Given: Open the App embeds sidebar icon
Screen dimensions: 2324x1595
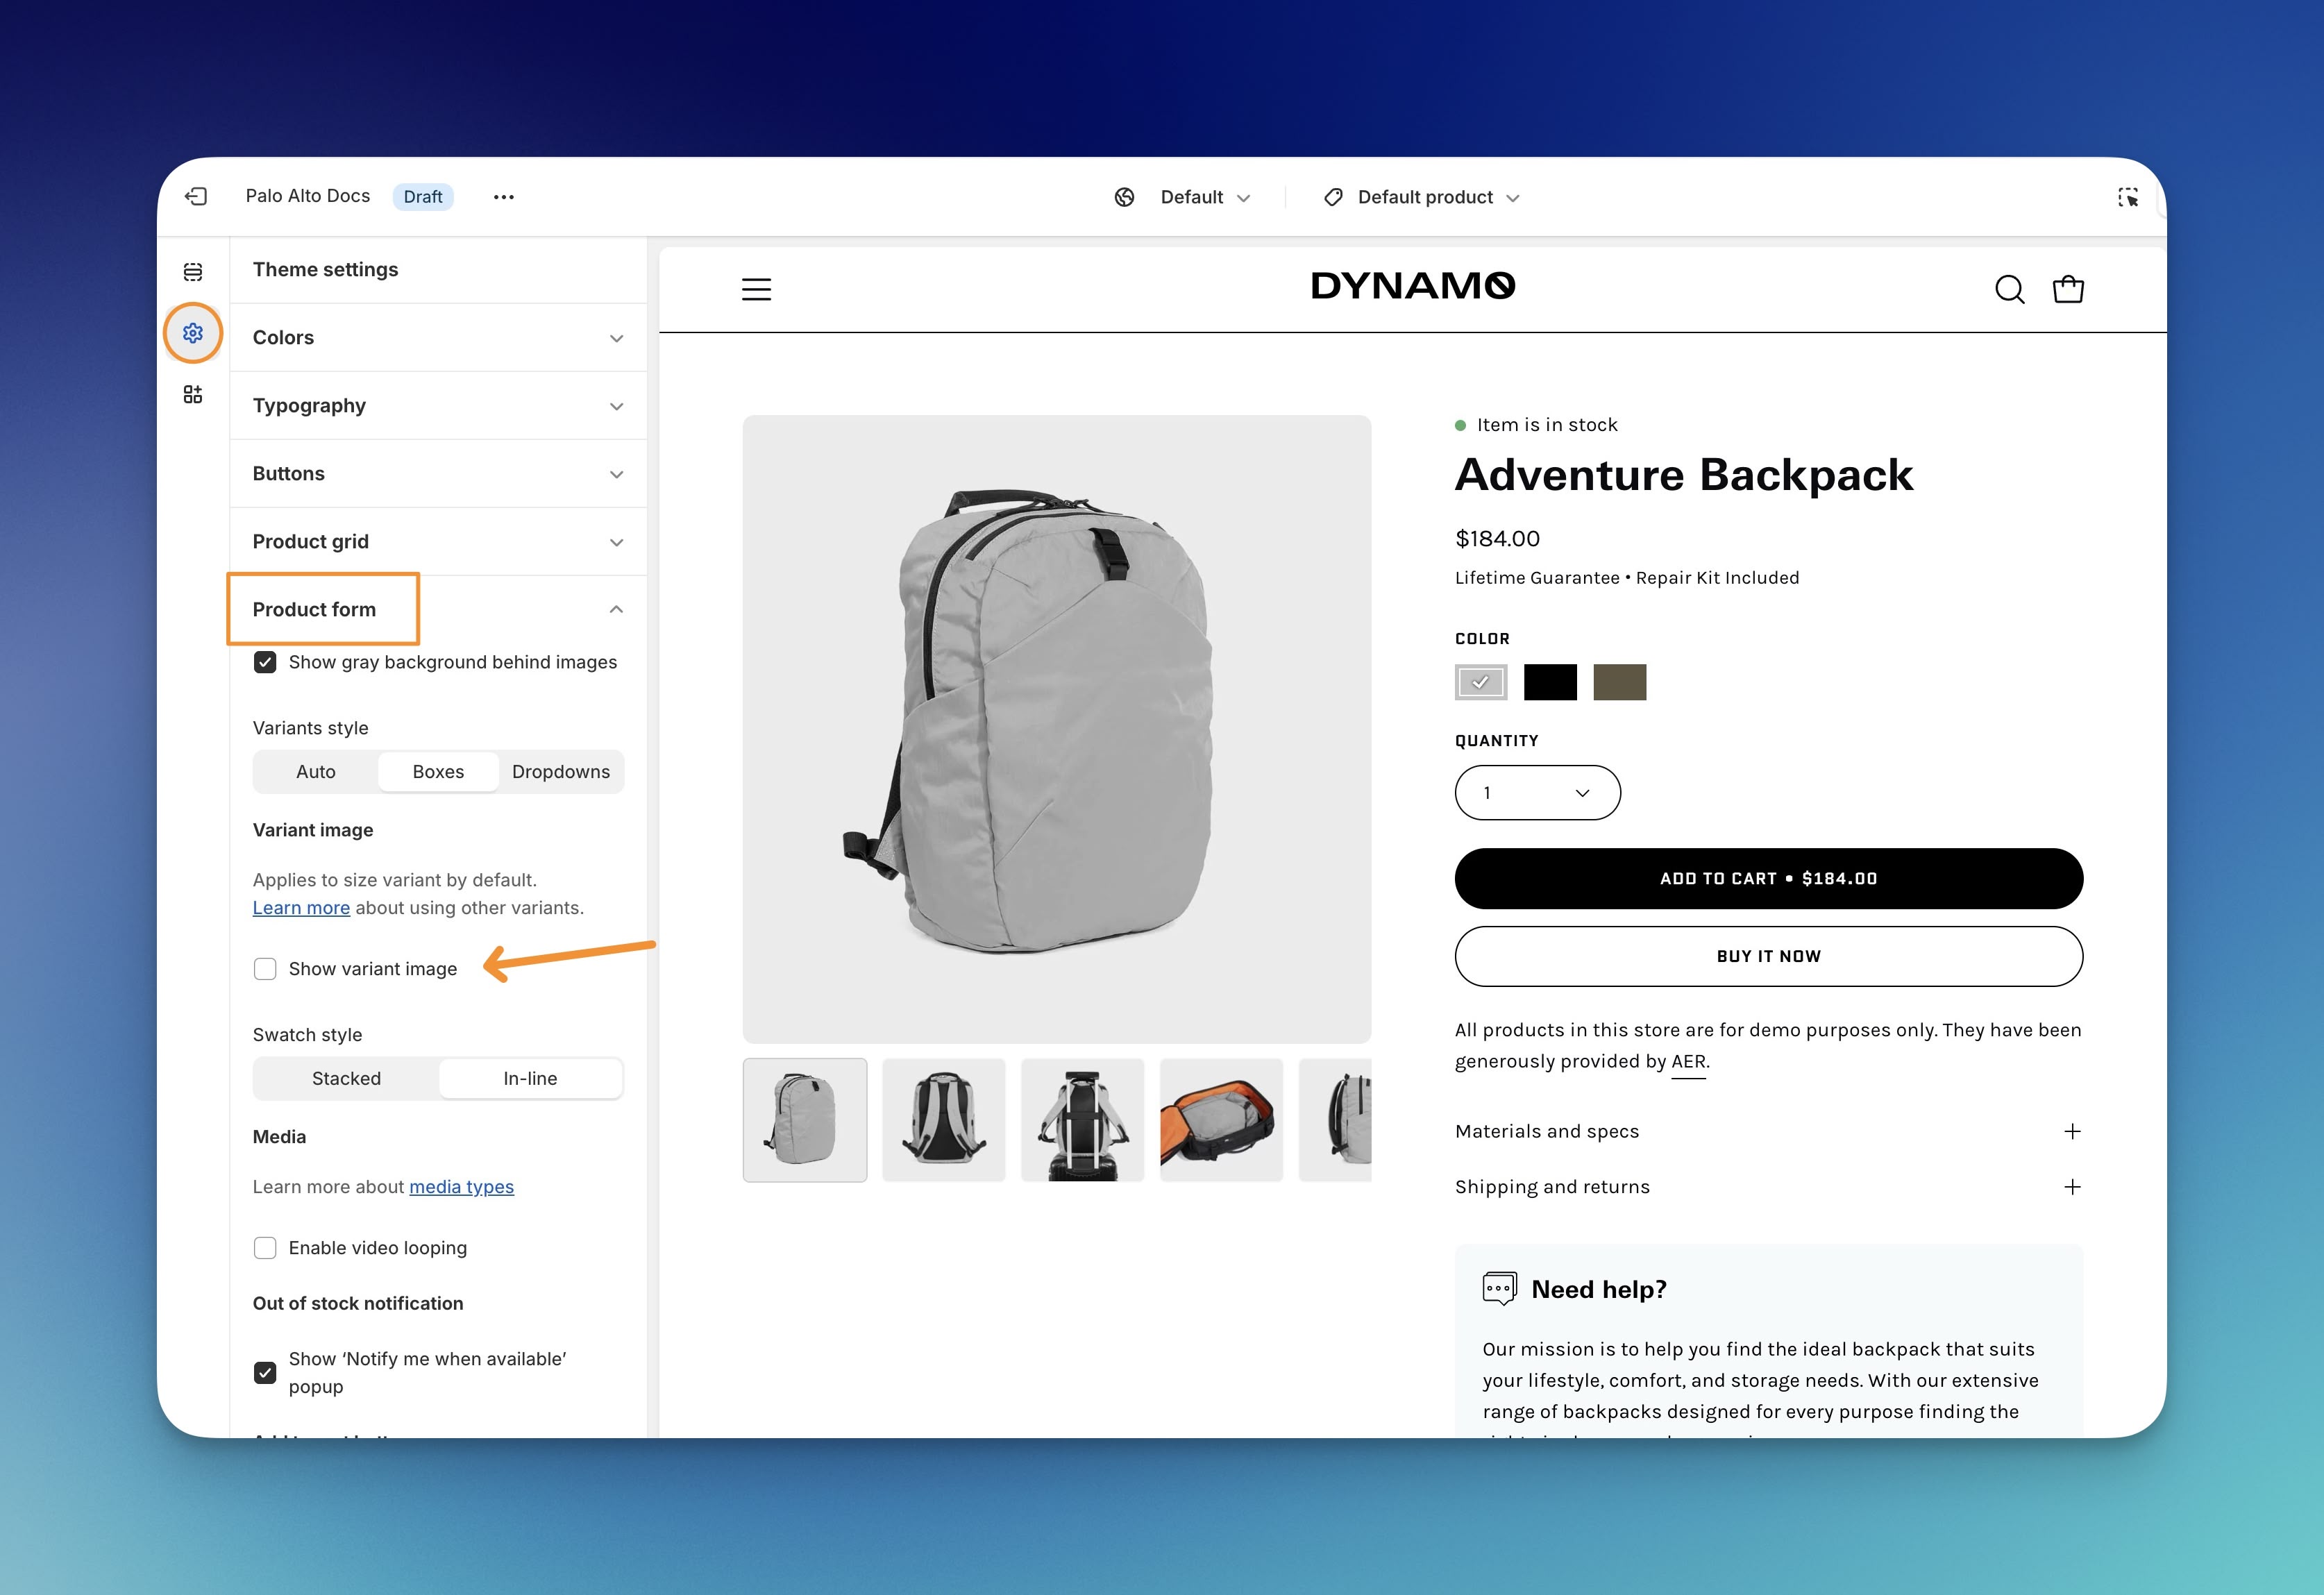Looking at the screenshot, I should (193, 394).
